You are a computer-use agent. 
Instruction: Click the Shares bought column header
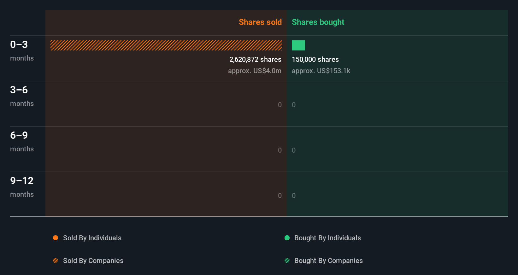[318, 22]
